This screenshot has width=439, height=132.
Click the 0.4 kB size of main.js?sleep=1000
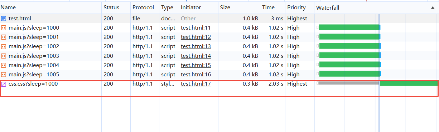coord(250,28)
